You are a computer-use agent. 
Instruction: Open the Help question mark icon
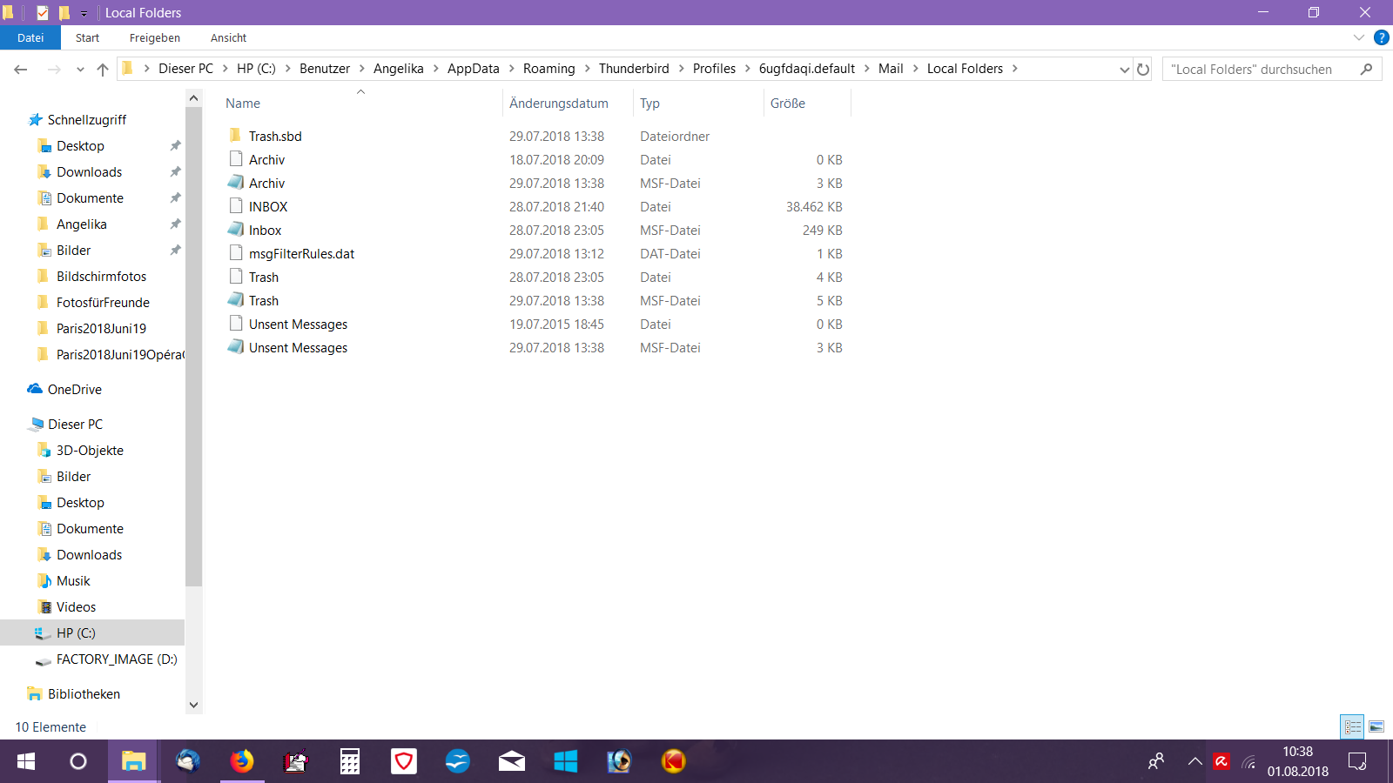(1381, 37)
